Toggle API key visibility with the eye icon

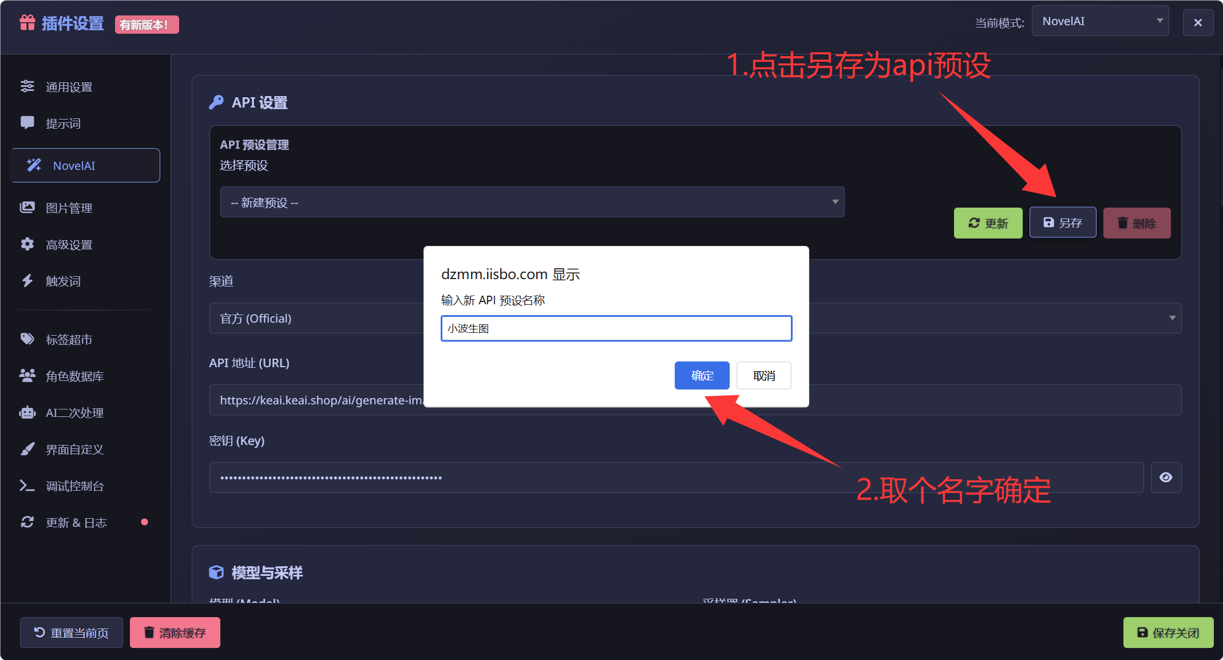[x=1165, y=478]
